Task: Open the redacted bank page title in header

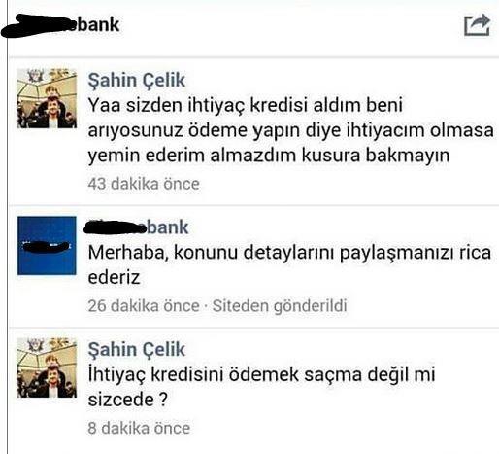Action: [x=60, y=25]
